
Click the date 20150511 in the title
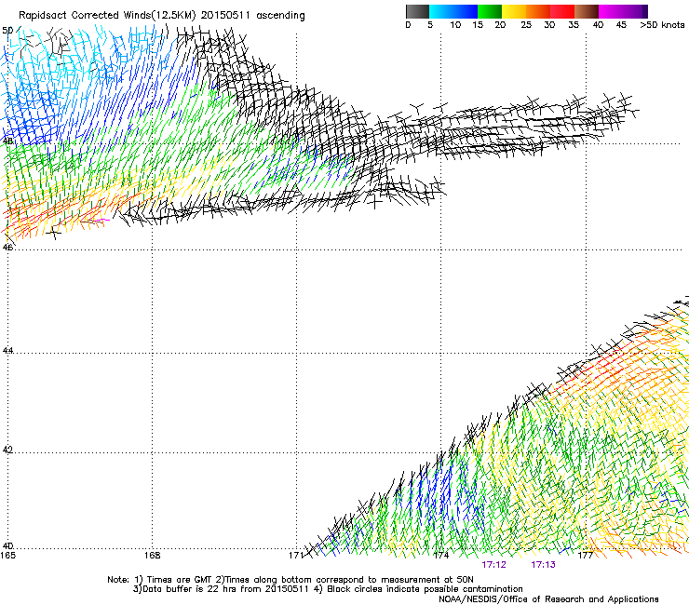225,16
